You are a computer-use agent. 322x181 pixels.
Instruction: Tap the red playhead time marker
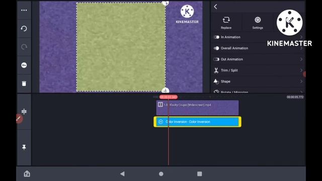[x=169, y=97]
